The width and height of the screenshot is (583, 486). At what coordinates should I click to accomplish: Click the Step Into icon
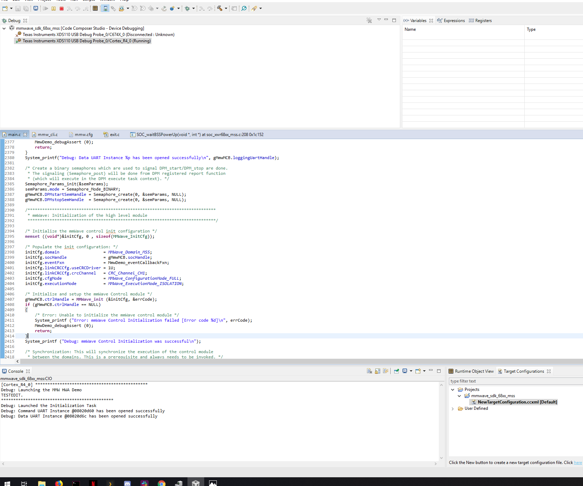click(x=69, y=8)
